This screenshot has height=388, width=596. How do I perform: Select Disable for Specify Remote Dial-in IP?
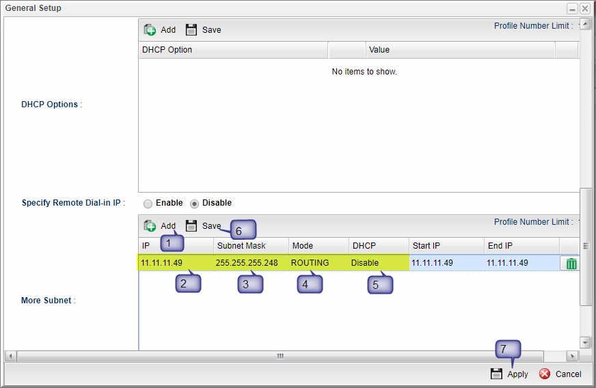[x=194, y=204]
